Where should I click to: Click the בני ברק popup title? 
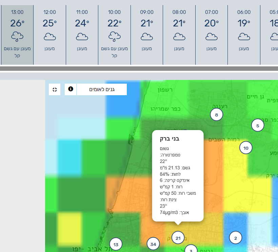tap(170, 139)
